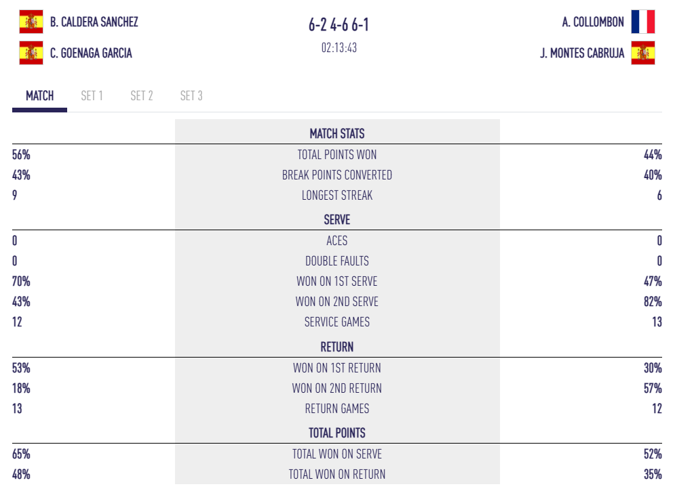
Task: Click the France flag beside A. Collombon
Action: point(642,22)
